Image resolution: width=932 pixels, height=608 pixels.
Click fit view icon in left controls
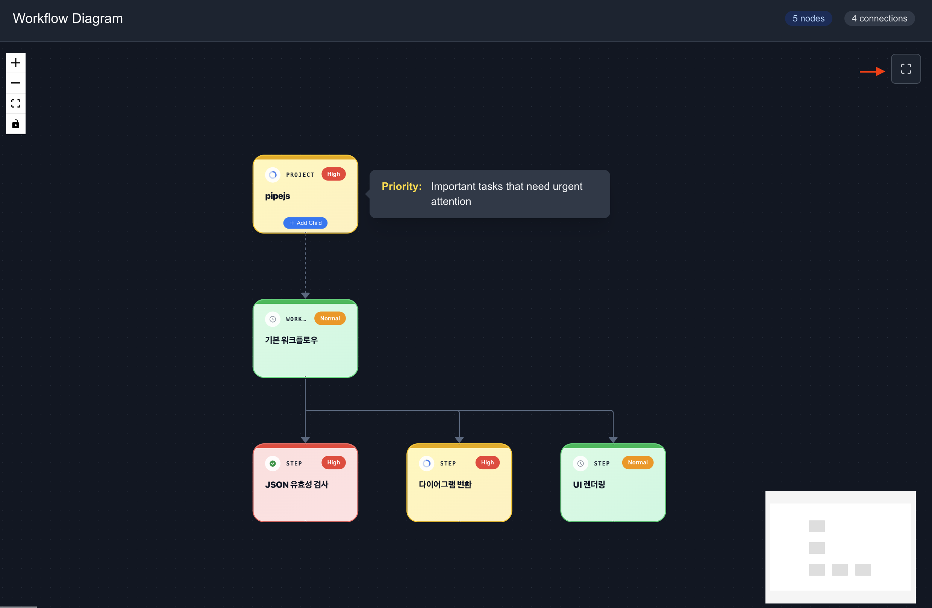point(16,103)
